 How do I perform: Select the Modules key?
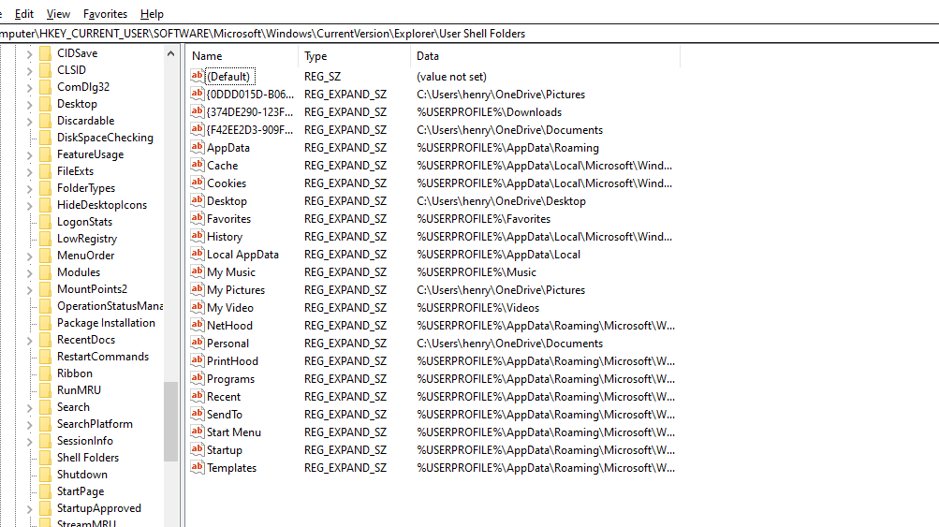pos(79,271)
